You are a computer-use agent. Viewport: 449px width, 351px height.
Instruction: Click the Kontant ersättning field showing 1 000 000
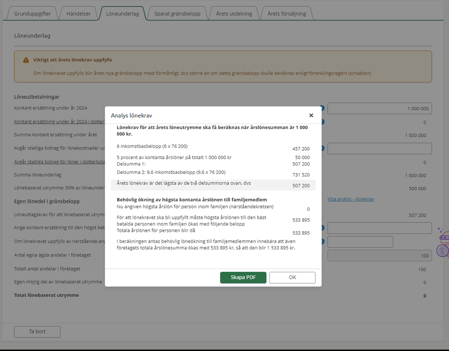coord(379,108)
